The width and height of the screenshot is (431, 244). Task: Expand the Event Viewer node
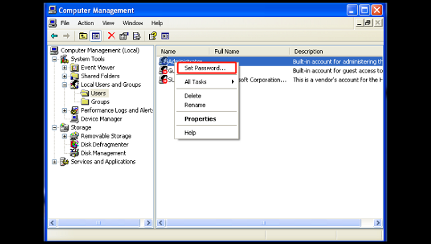[x=64, y=68]
